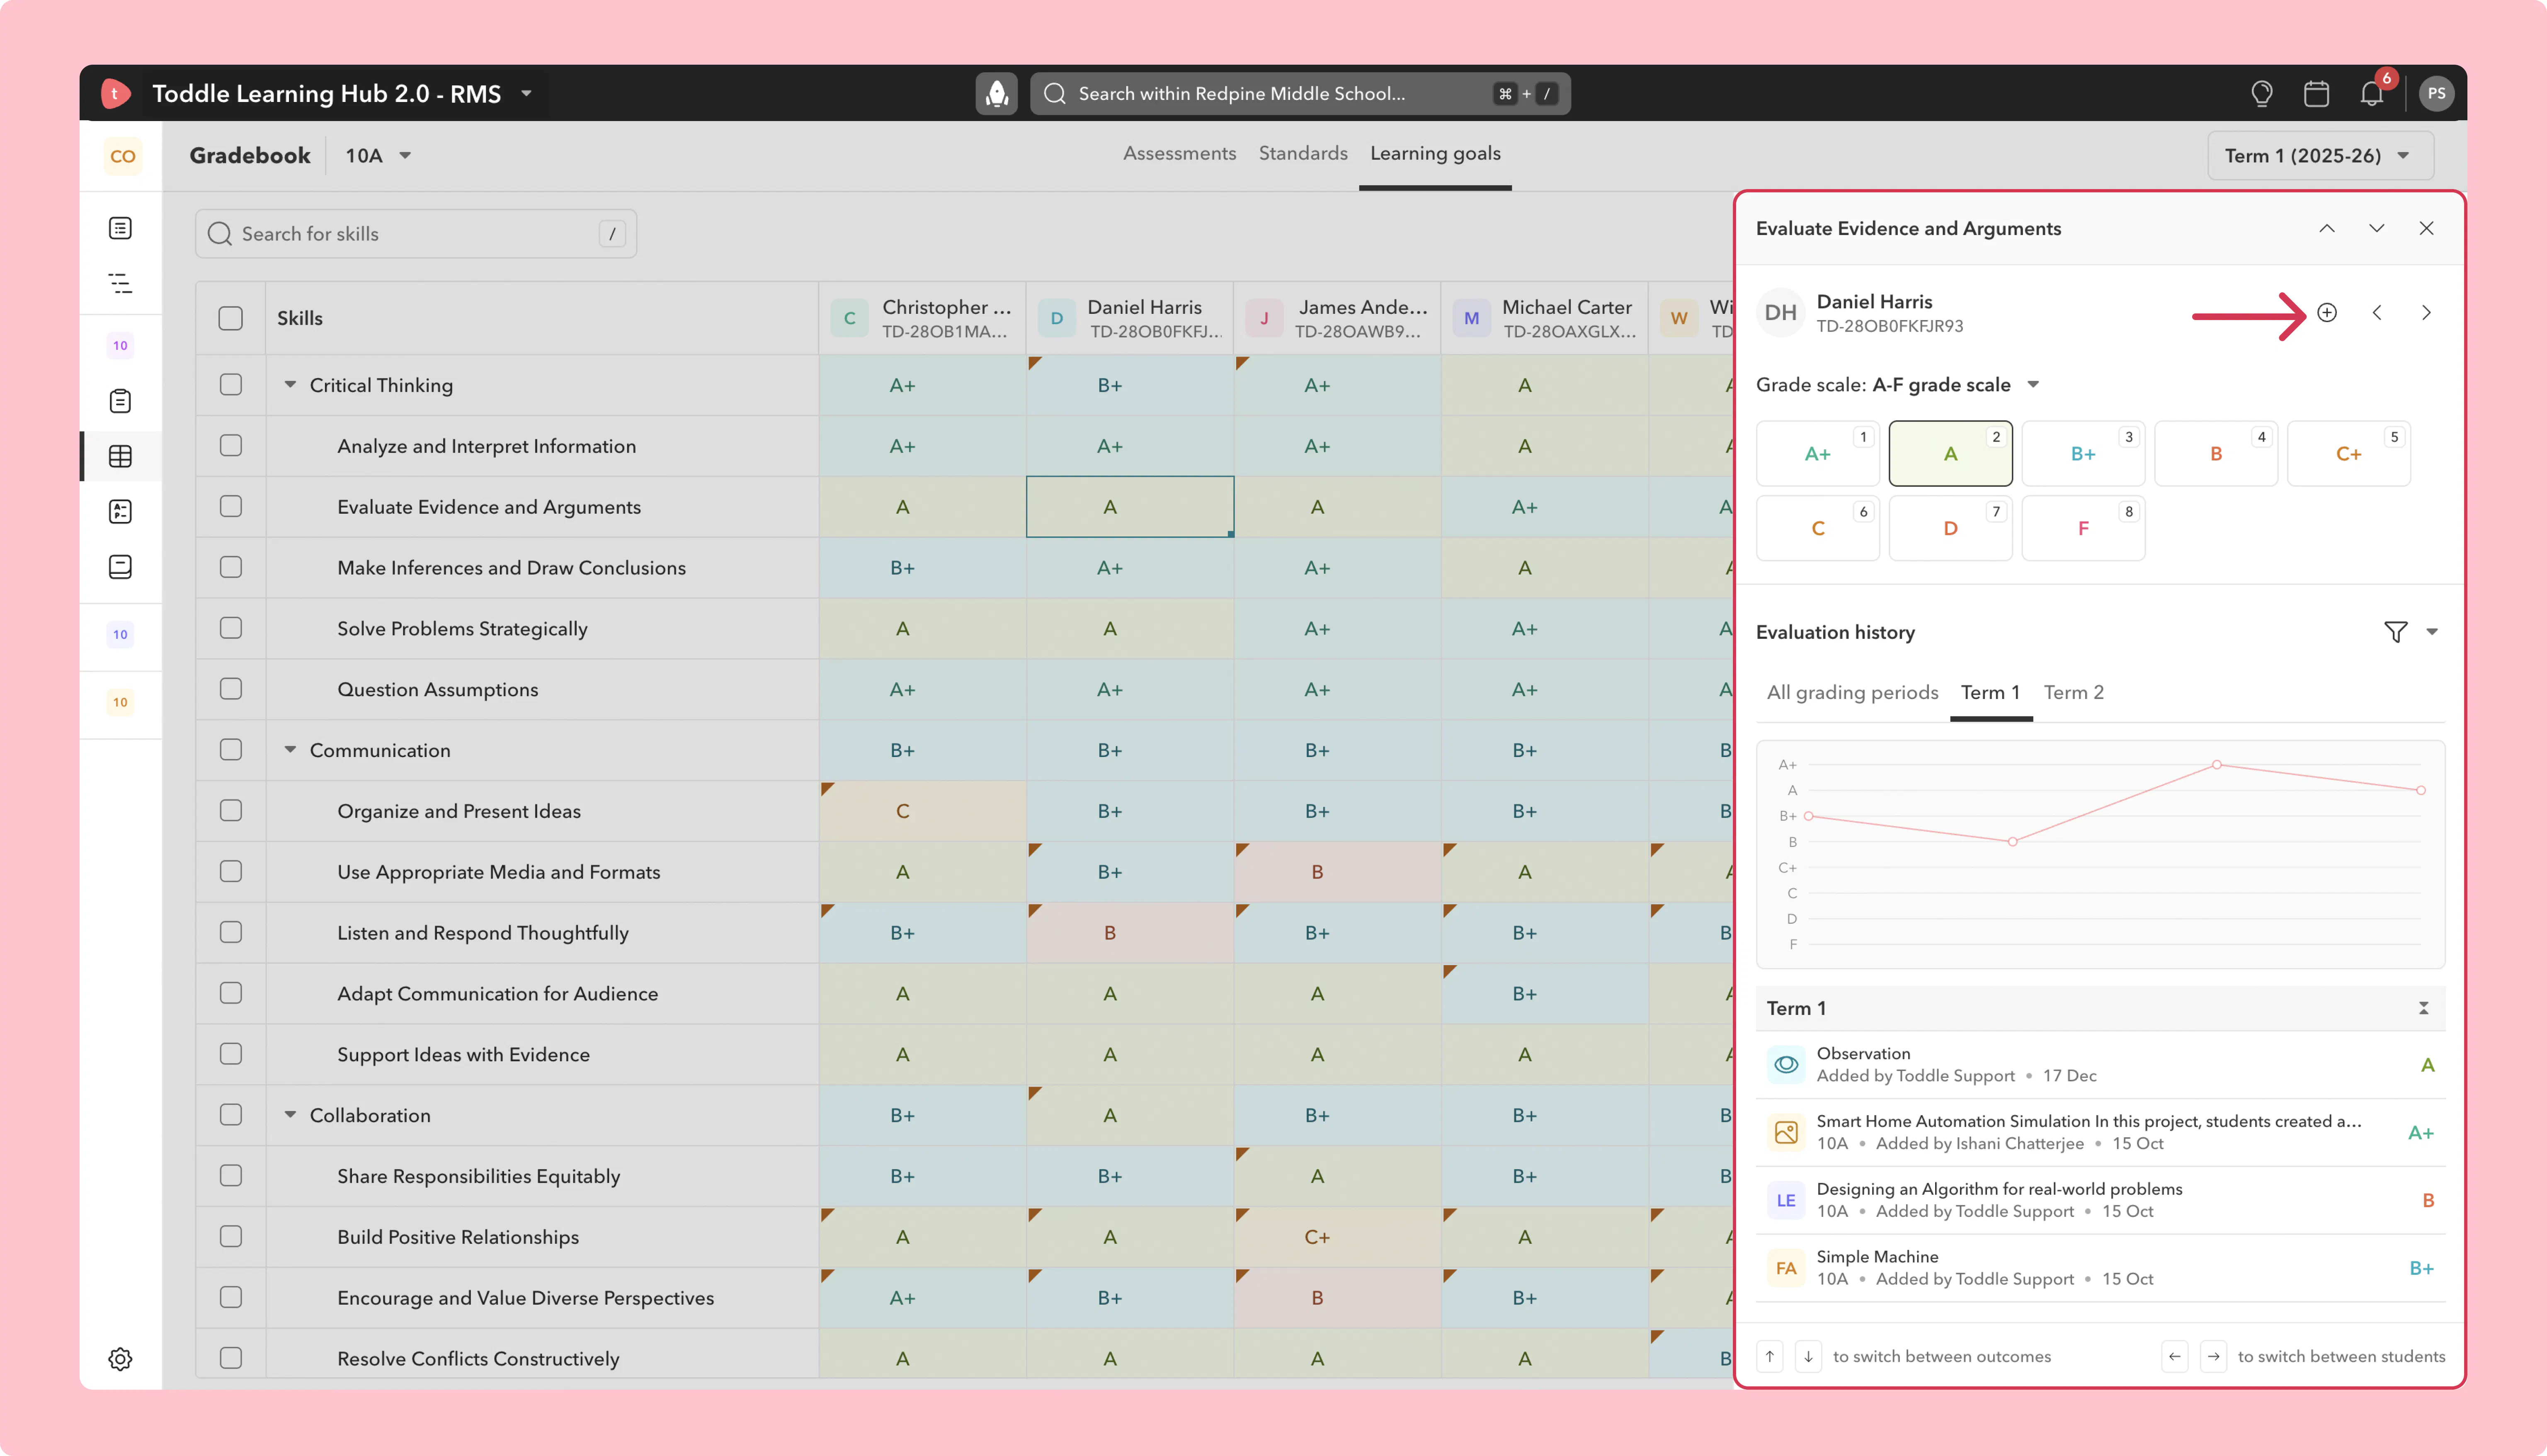Check Organize and Present Ideas checkbox
The width and height of the screenshot is (2547, 1456).
click(x=230, y=810)
